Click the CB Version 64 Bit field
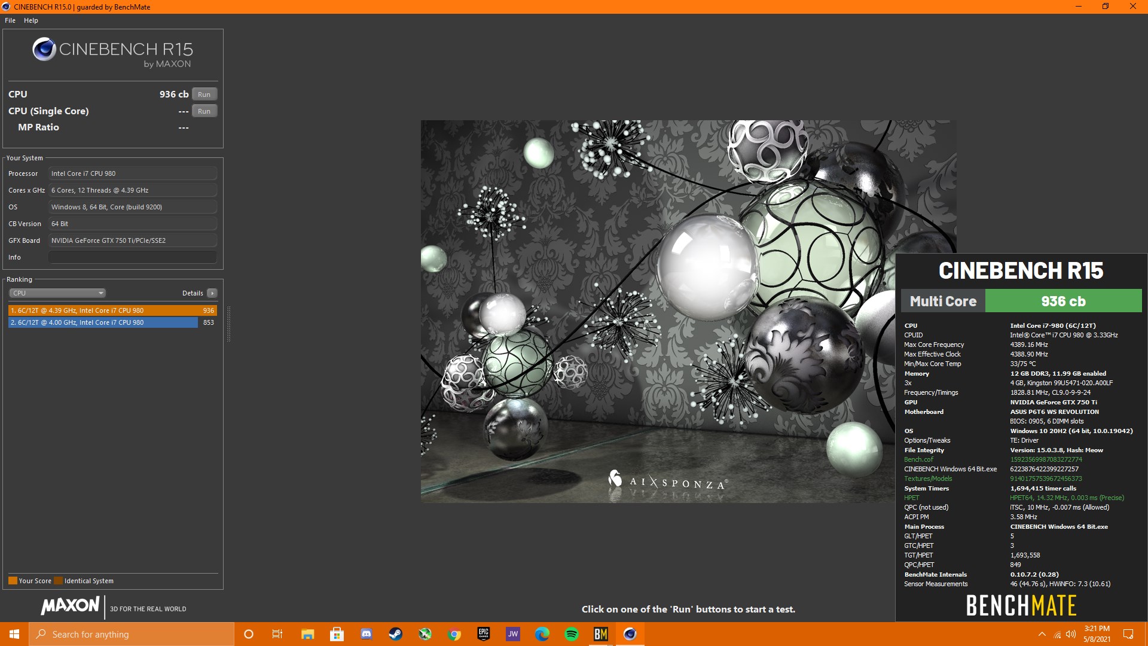This screenshot has height=646, width=1148. 133,224
